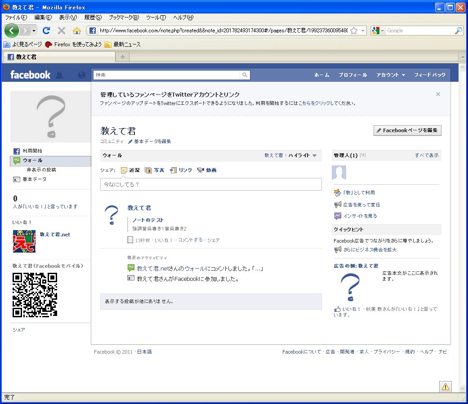Open the ツール menu
This screenshot has height=404, width=468.
(156, 18)
